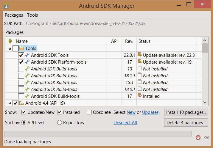Sort packages by the Status column header
The image size is (213, 148).
(x=144, y=41)
